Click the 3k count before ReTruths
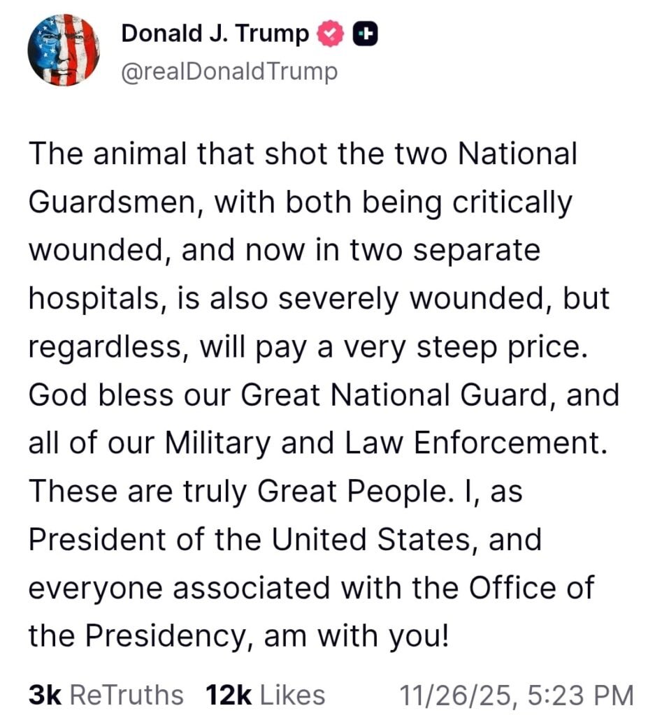Viewport: 662px width, 715px height. [x=46, y=694]
